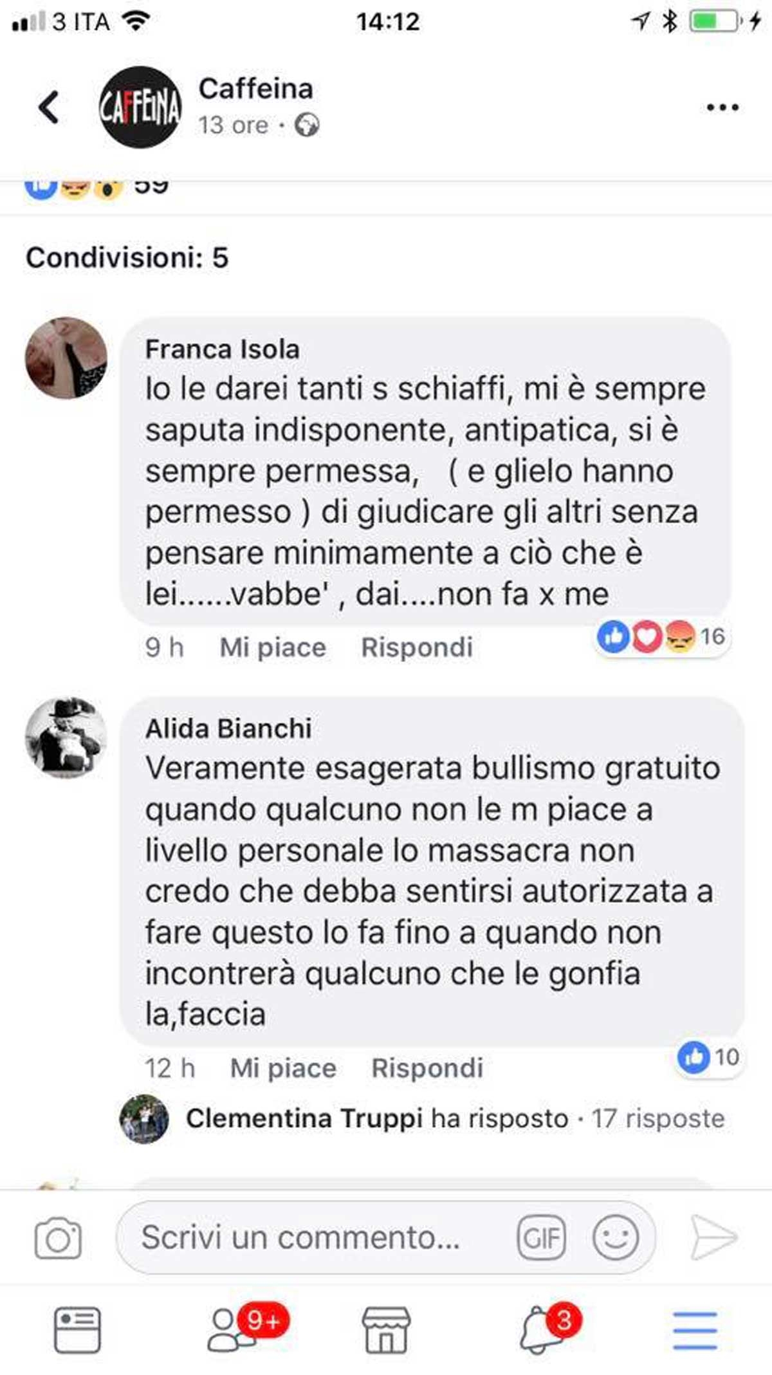
Task: Open Alida Bianchi's profile name link
Action: click(x=228, y=729)
